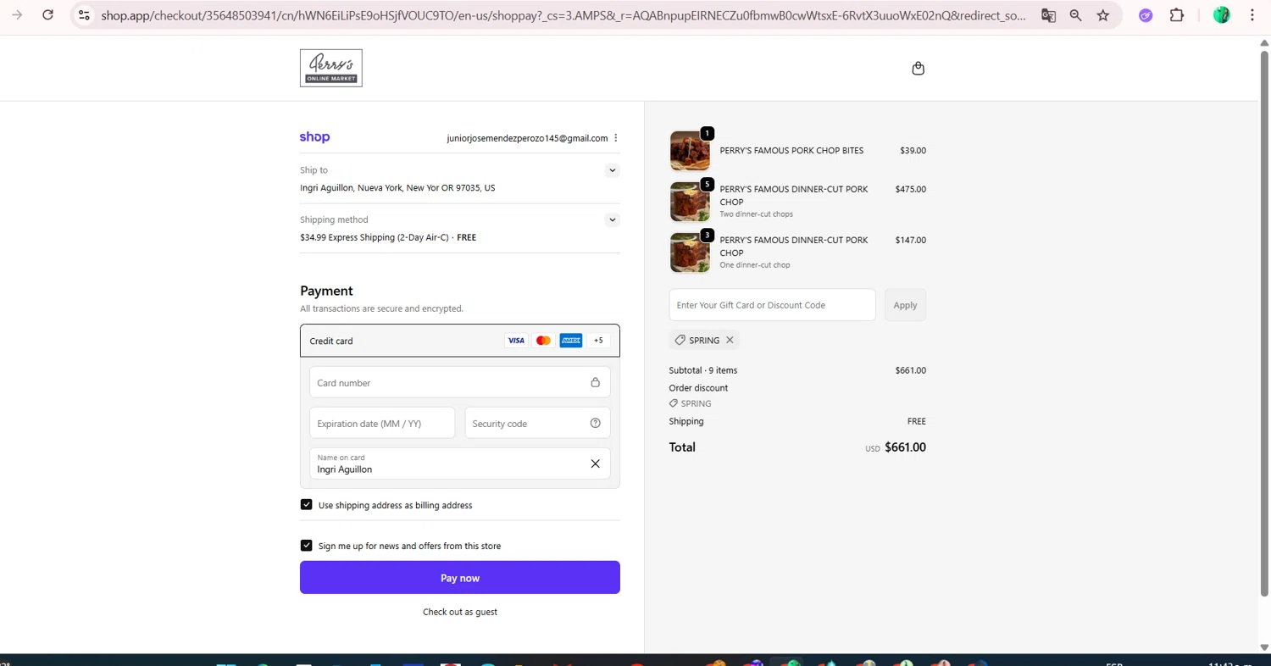Click the purple extension icon in toolbar
Viewport: 1271px width, 666px height.
click(x=1146, y=15)
